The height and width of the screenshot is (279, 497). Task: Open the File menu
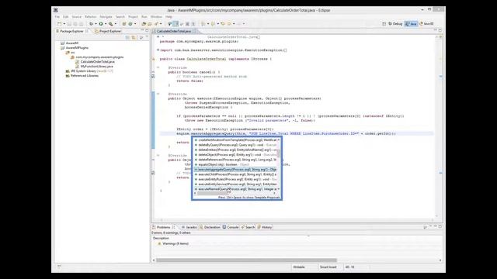[x=57, y=17]
